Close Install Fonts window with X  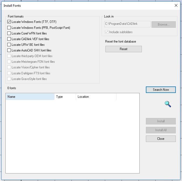point(176,5)
